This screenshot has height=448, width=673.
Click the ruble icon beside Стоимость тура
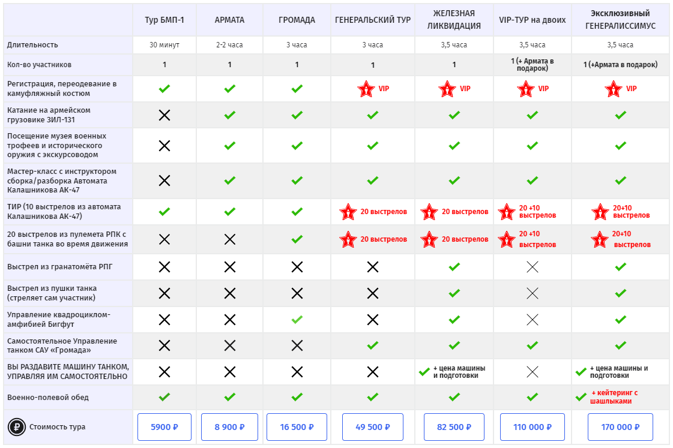[16, 427]
